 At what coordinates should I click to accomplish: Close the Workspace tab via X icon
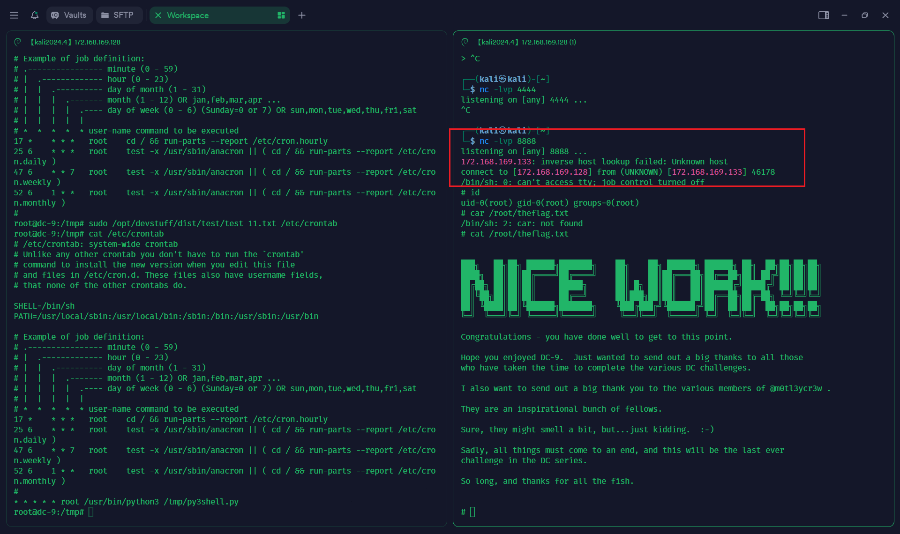pos(158,15)
